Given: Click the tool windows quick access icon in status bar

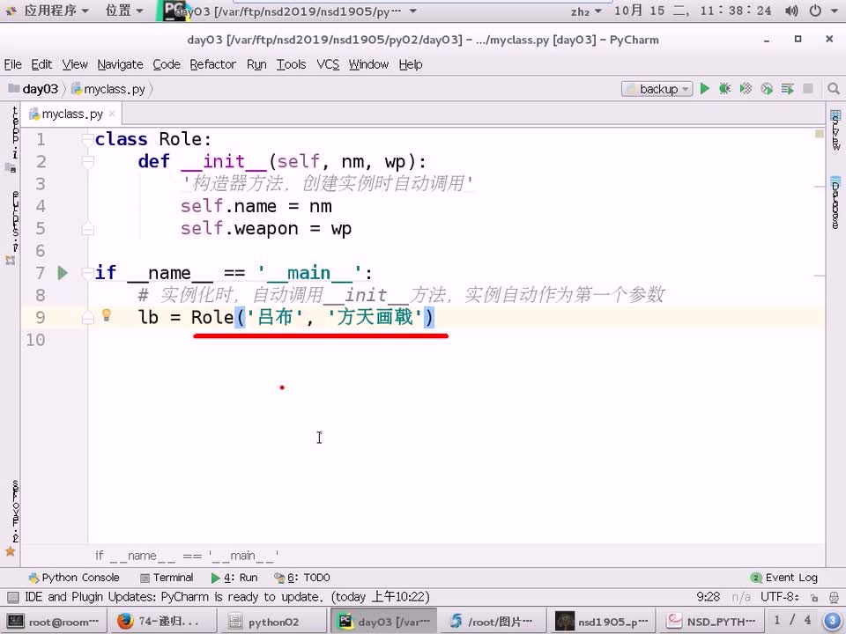Looking at the screenshot, I should pyautogui.click(x=13, y=597).
